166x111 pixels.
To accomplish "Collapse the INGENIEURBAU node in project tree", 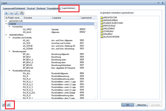I will point(6,35).
